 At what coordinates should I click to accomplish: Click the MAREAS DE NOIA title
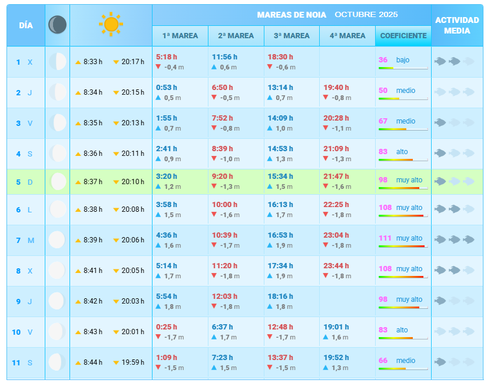tap(291, 15)
